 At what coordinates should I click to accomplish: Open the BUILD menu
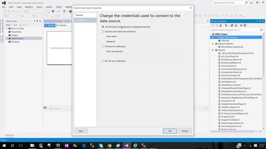(x=39, y=7)
